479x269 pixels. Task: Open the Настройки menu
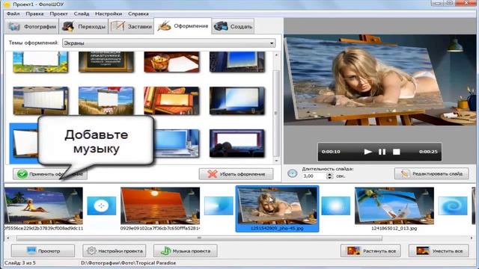(109, 13)
